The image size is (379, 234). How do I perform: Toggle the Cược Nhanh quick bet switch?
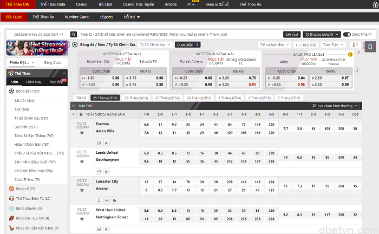(347, 35)
